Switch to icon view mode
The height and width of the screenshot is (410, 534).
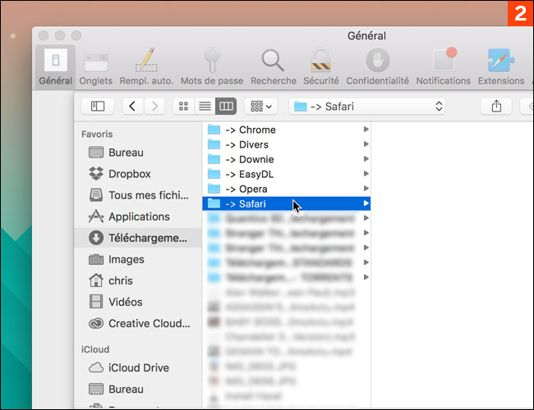click(183, 107)
